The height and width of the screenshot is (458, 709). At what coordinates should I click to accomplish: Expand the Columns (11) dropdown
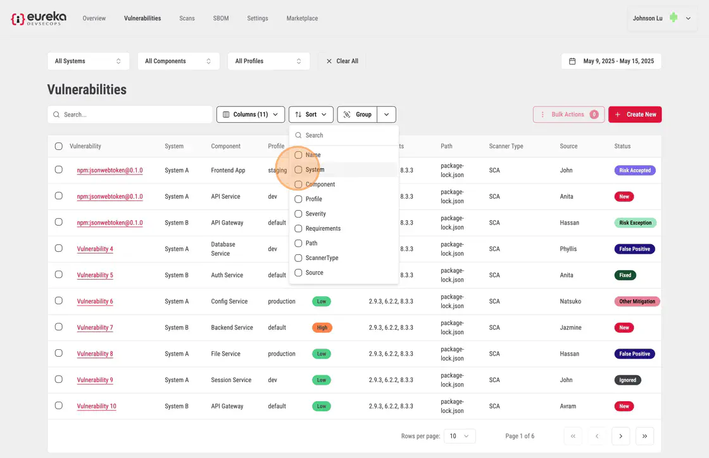pos(250,114)
